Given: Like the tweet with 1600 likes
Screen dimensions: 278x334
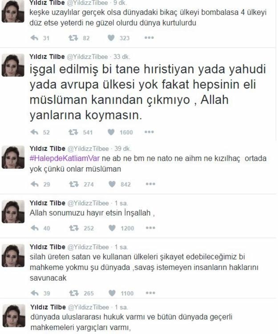Looking at the screenshot, I should [x=111, y=132].
